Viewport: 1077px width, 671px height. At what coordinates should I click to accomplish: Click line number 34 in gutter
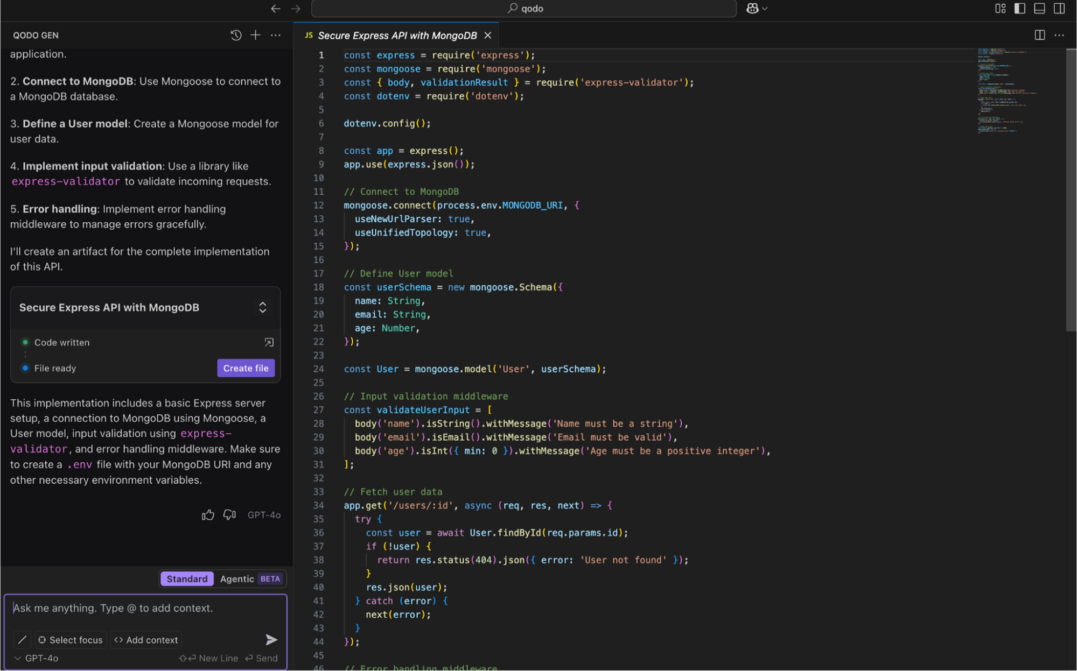coord(318,506)
